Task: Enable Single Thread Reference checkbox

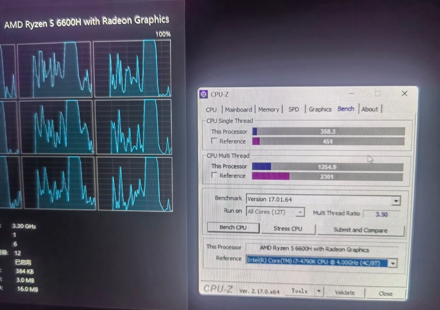Action: coord(214,140)
